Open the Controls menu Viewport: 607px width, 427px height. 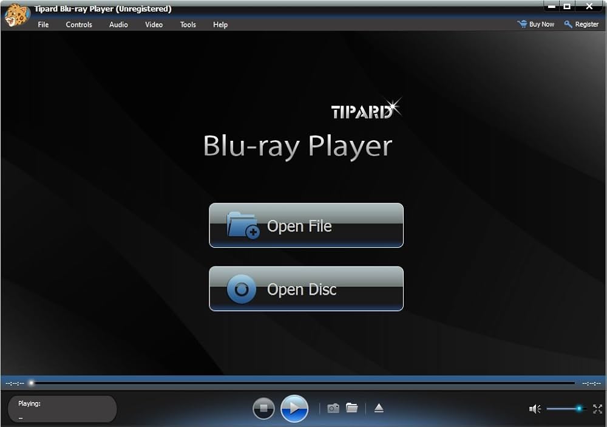click(79, 25)
